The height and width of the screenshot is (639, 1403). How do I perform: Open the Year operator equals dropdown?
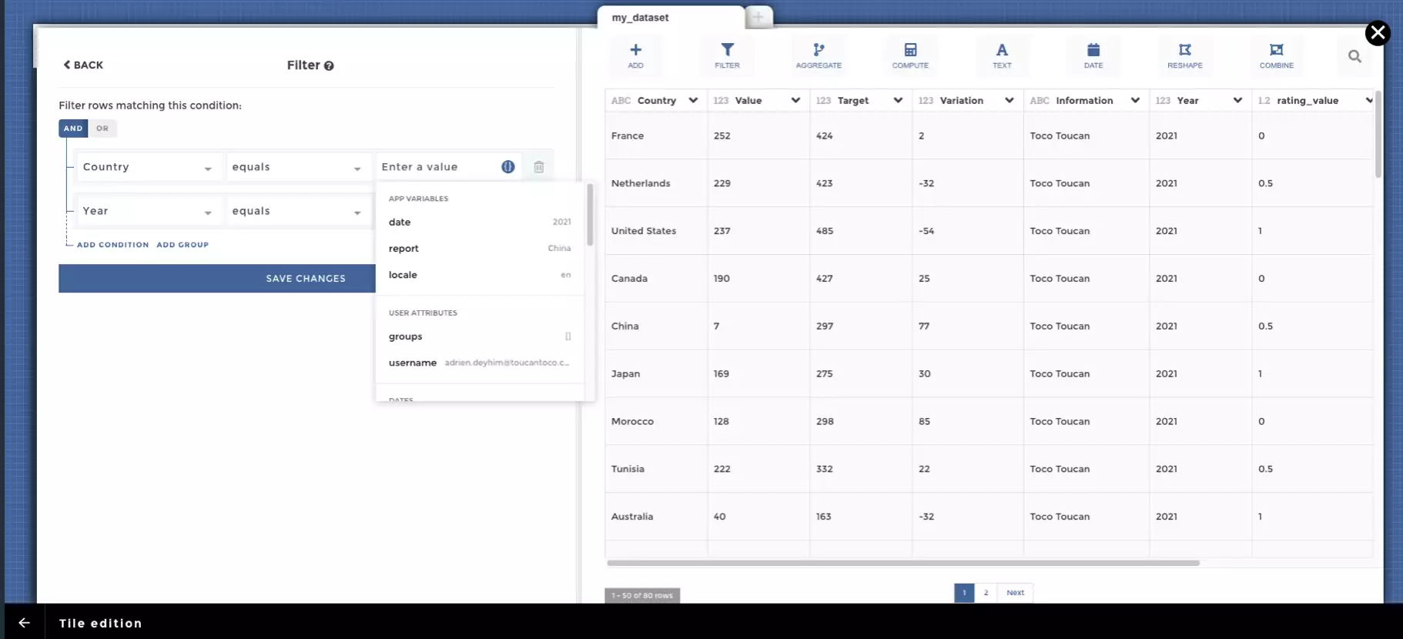click(296, 211)
